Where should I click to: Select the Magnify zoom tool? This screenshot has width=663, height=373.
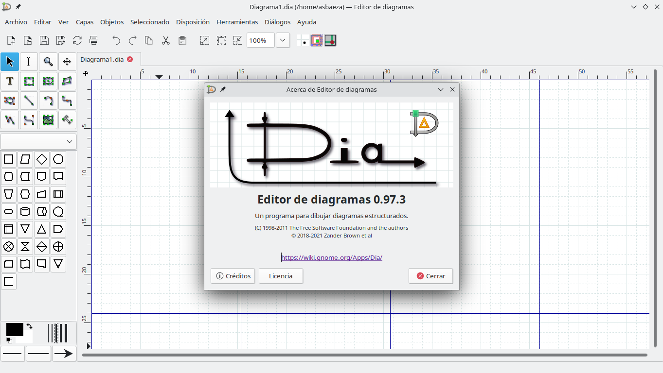[48, 62]
